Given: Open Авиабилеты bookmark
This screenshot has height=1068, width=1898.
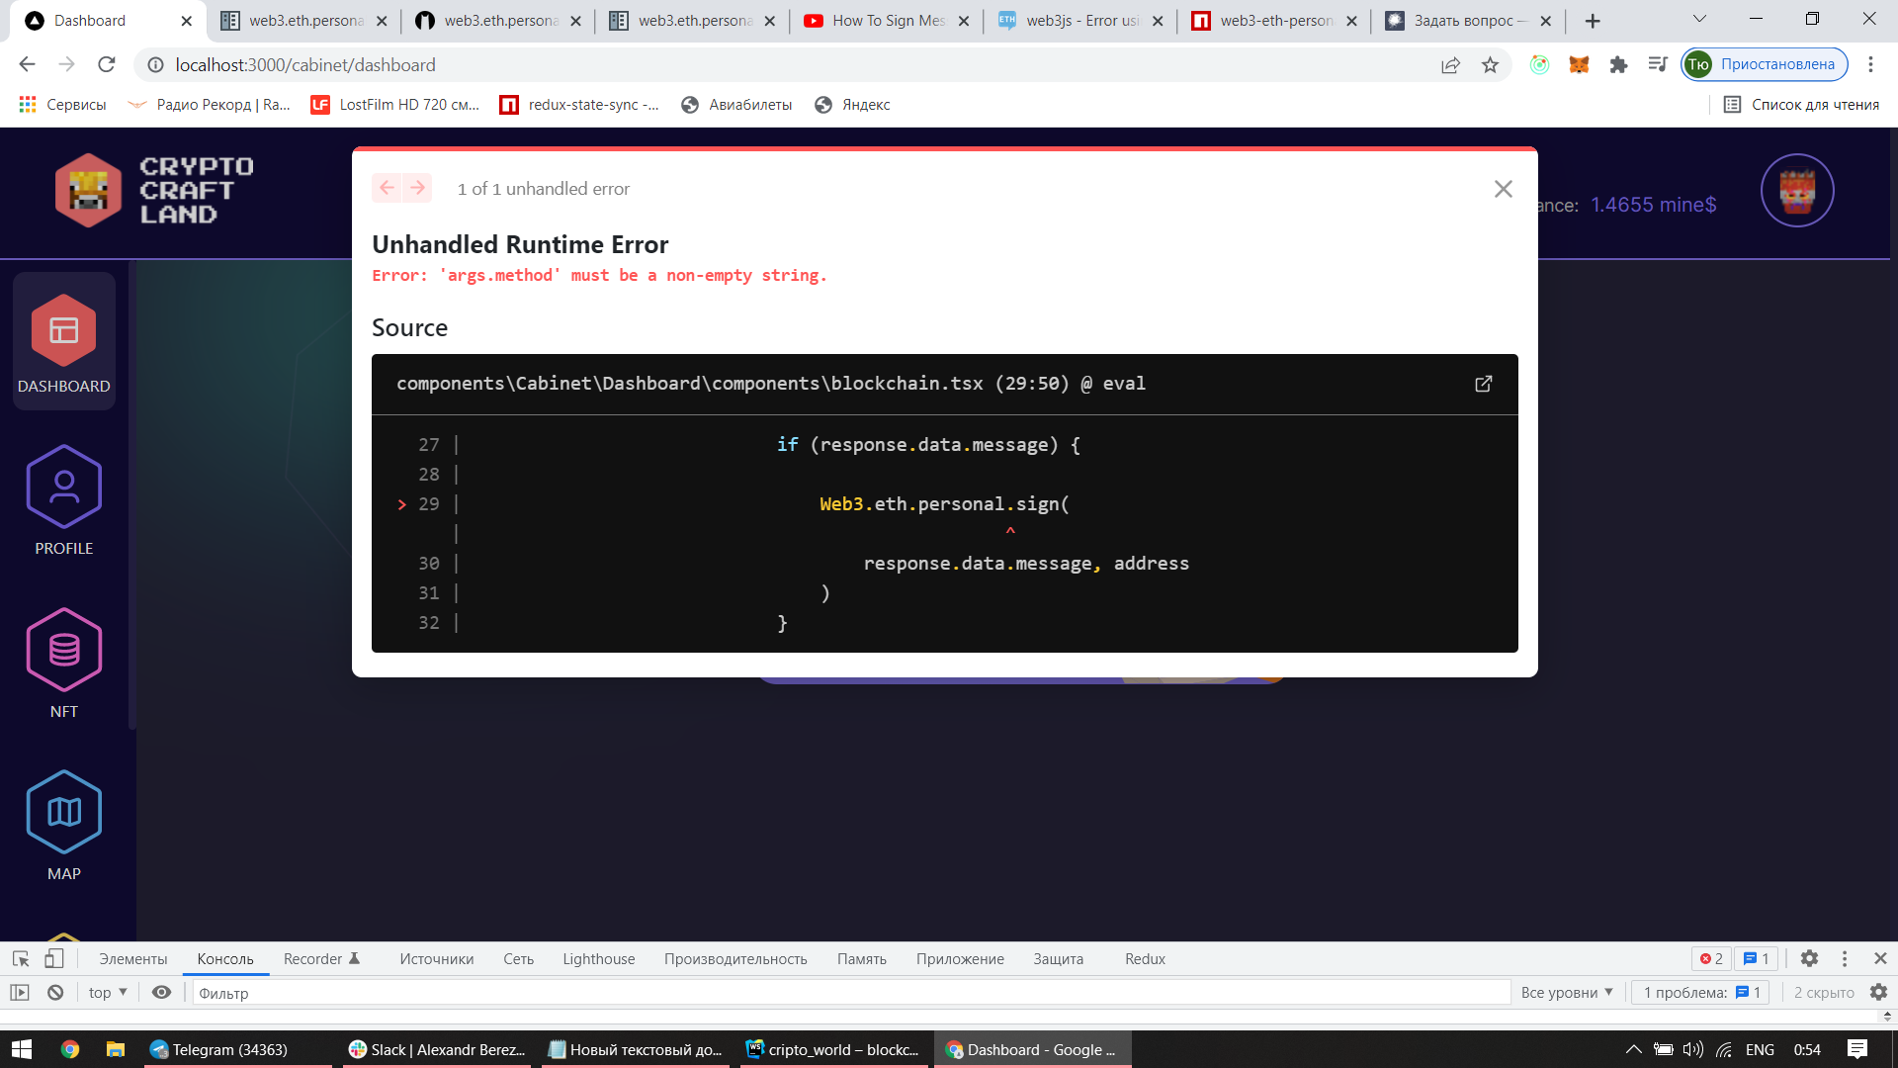Looking at the screenshot, I should [x=736, y=105].
